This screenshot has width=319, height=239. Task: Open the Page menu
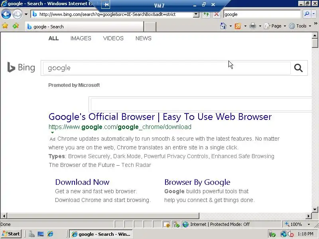pyautogui.click(x=275, y=26)
